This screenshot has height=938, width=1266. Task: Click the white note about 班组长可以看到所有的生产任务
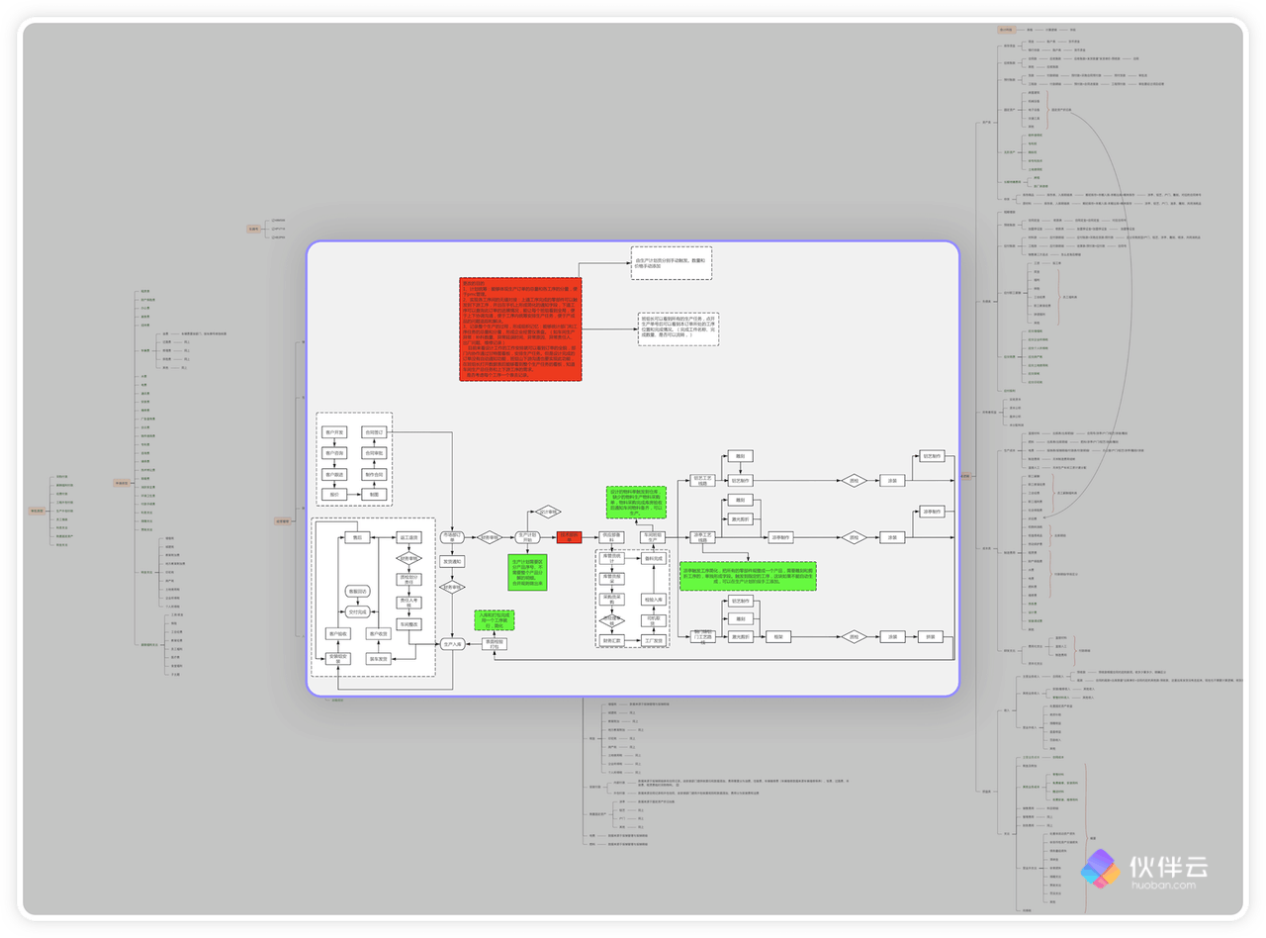point(678,328)
